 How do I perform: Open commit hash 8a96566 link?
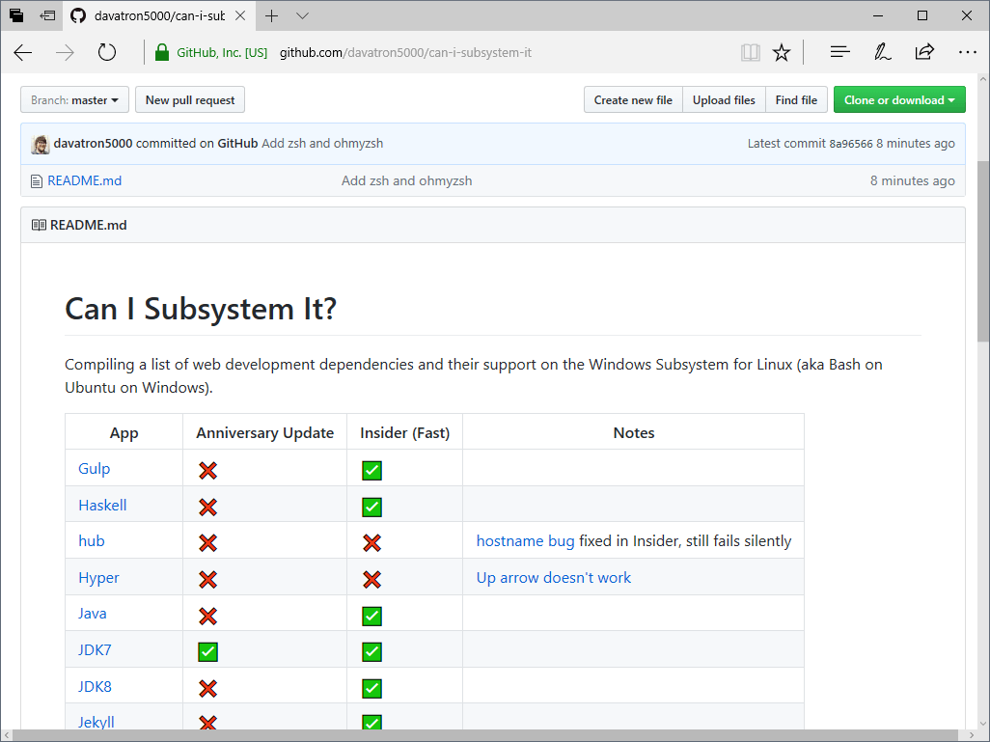click(x=850, y=144)
